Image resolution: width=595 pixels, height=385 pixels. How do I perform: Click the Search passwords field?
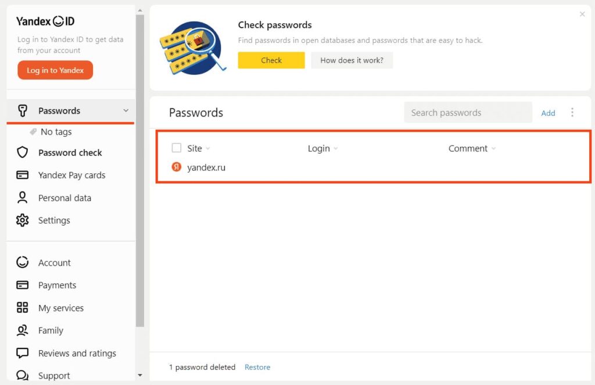[468, 112]
